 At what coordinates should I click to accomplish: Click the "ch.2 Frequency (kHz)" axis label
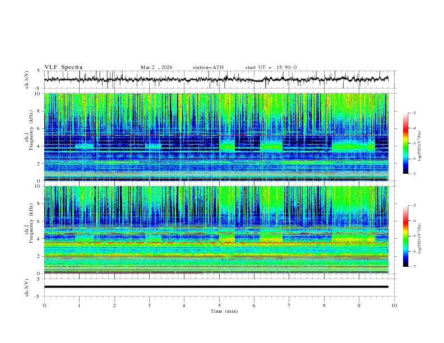tap(29, 223)
